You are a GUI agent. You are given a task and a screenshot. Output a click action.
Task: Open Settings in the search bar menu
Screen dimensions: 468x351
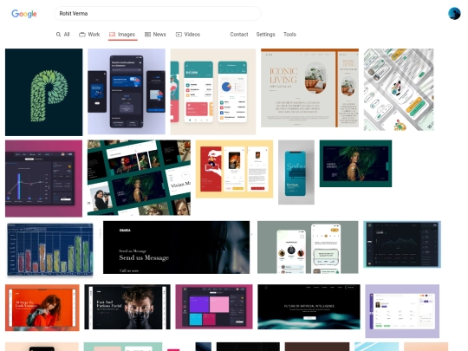pyautogui.click(x=266, y=35)
